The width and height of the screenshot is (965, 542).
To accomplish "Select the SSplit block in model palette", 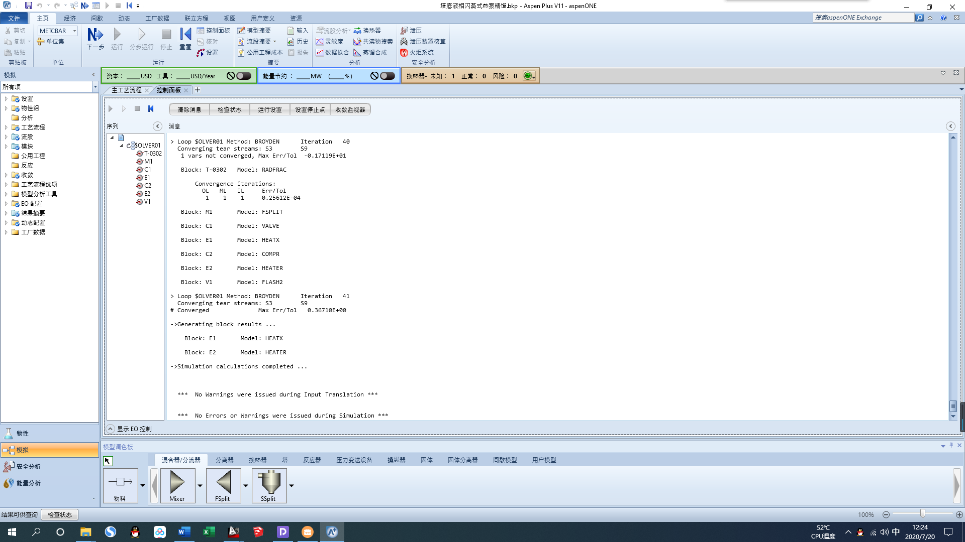I will (x=268, y=485).
